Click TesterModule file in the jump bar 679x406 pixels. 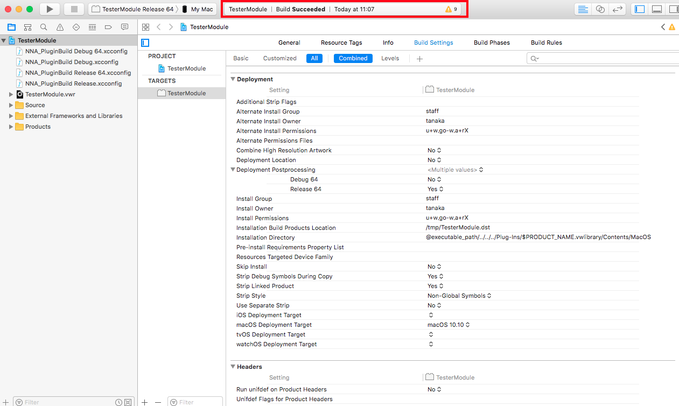coord(205,27)
